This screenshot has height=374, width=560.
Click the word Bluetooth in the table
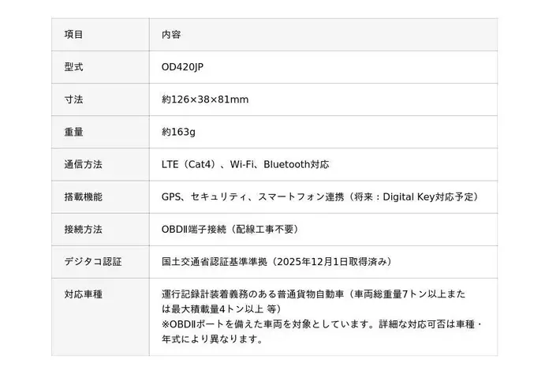coord(288,164)
